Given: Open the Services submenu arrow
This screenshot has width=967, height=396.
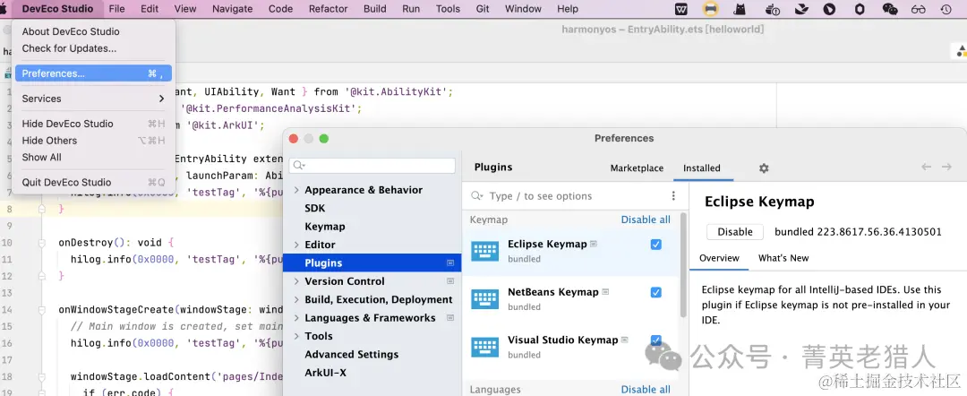Looking at the screenshot, I should tap(161, 99).
